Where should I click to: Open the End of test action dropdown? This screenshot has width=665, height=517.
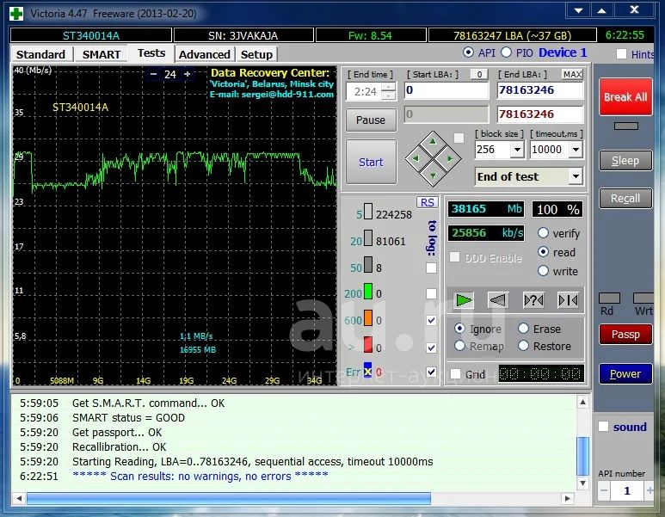point(575,176)
